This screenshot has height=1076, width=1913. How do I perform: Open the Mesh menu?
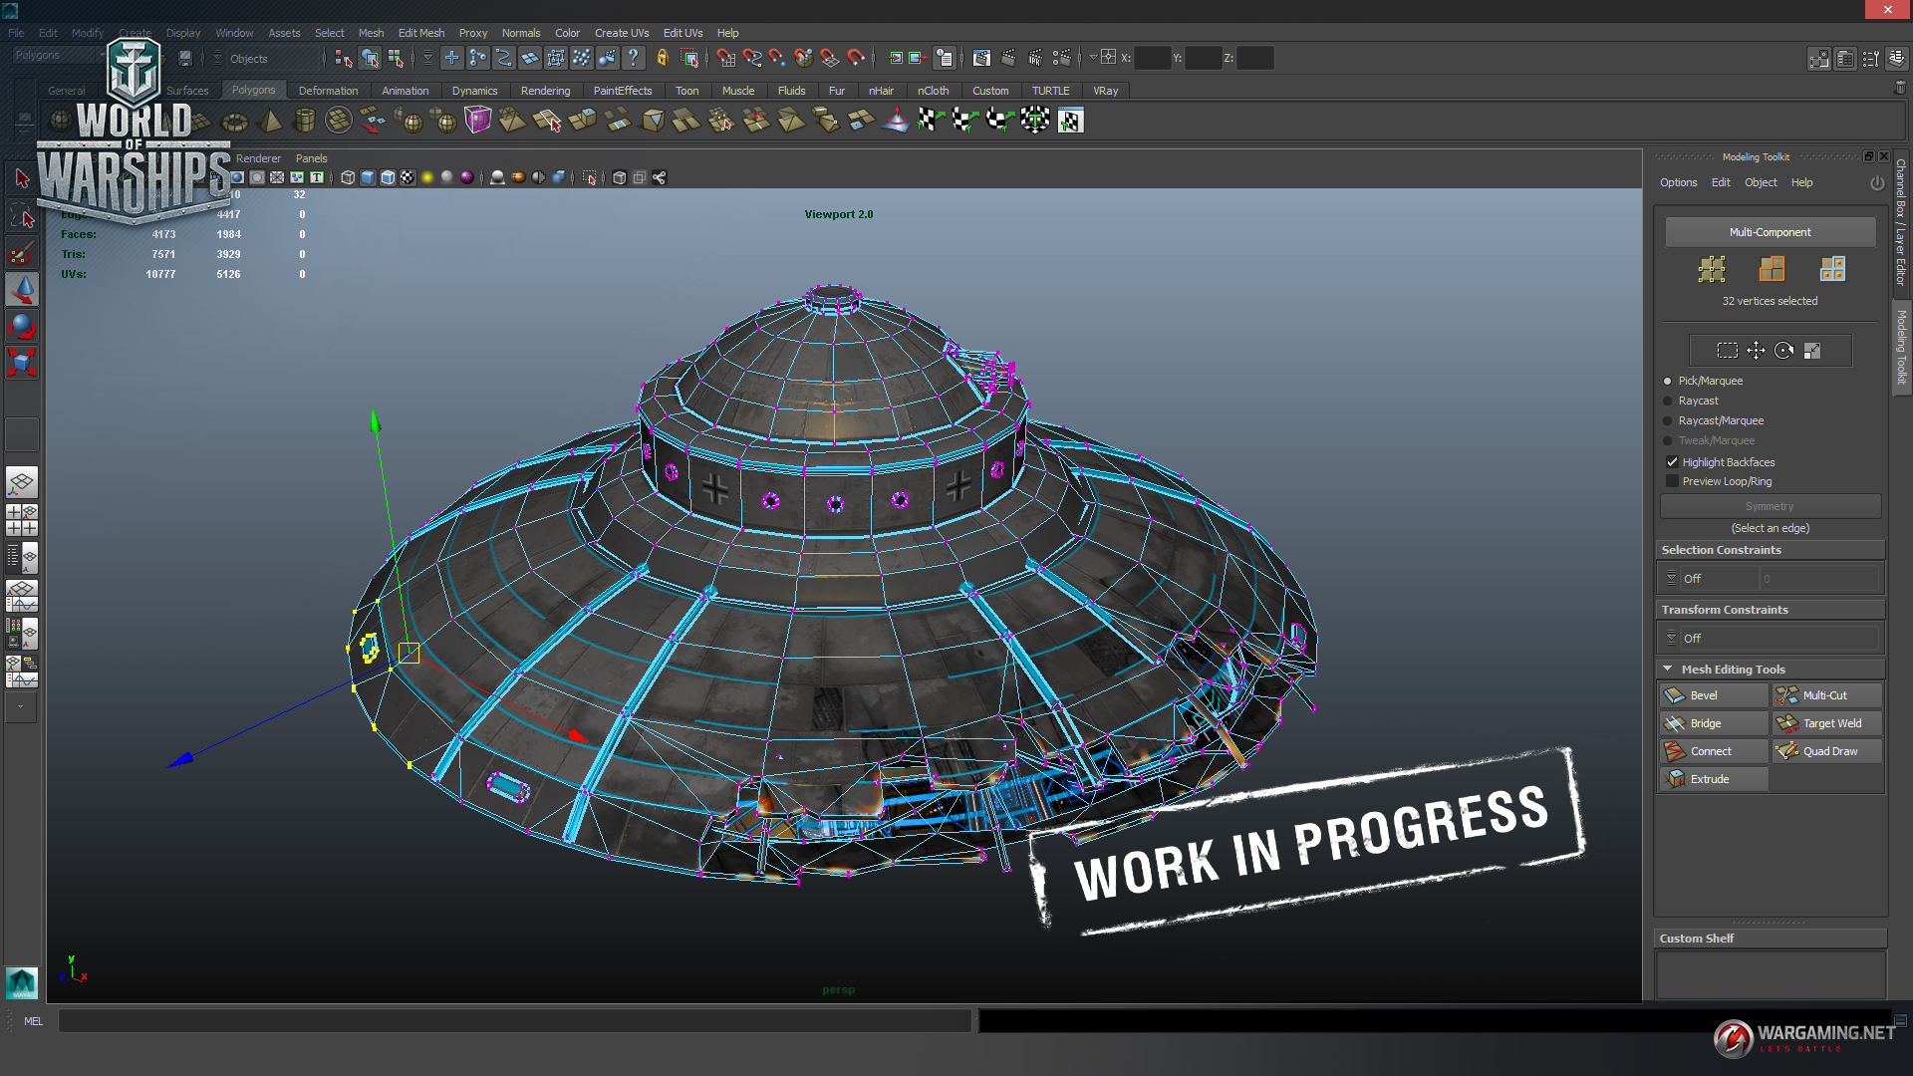coord(371,33)
